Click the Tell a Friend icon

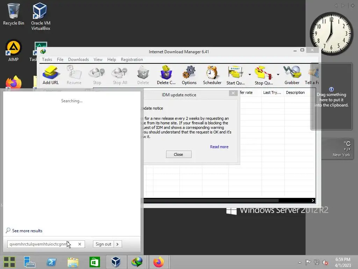click(x=312, y=75)
